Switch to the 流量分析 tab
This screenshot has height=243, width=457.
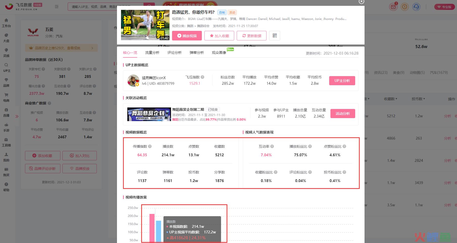(x=152, y=53)
